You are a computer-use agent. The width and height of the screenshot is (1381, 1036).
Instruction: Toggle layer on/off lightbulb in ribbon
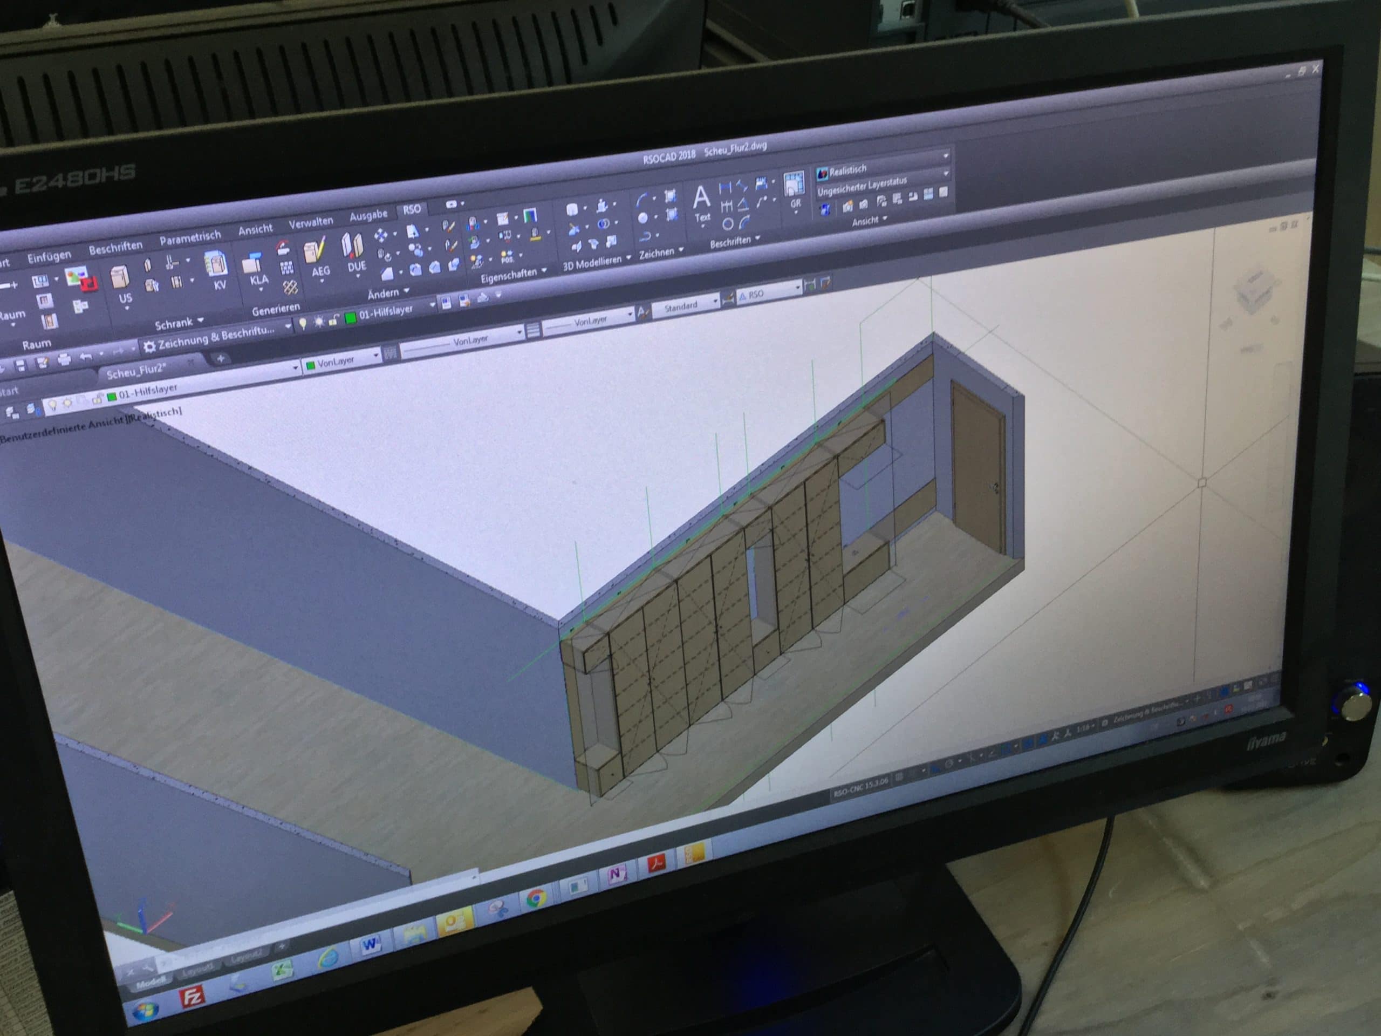303,323
